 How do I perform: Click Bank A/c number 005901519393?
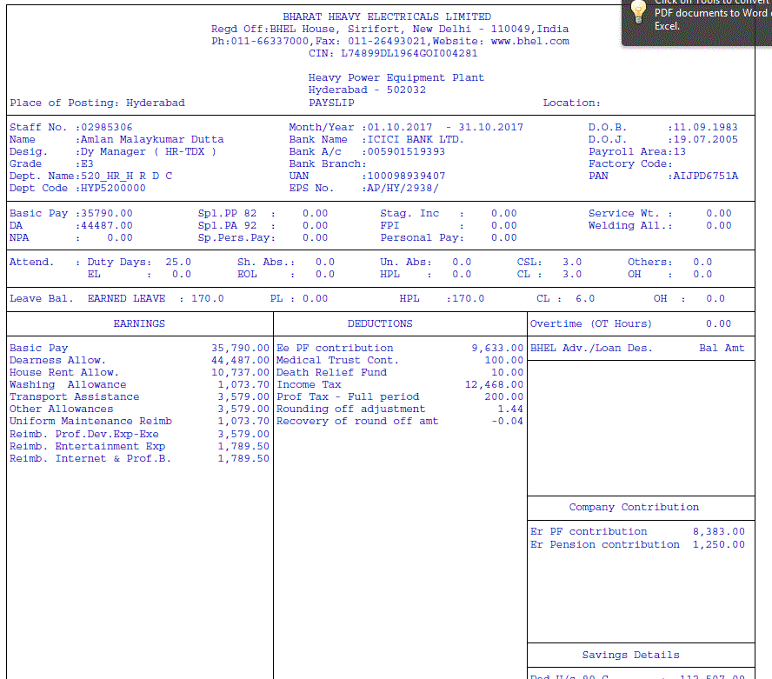click(x=406, y=151)
